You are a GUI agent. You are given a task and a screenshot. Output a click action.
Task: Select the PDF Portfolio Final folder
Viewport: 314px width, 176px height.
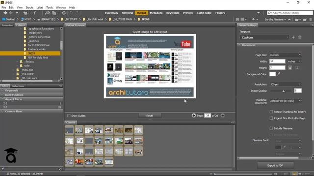pyautogui.click(x=38, y=58)
